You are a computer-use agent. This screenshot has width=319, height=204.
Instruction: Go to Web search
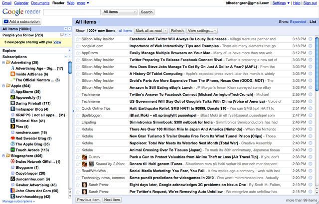pyautogui.click(x=71, y=3)
